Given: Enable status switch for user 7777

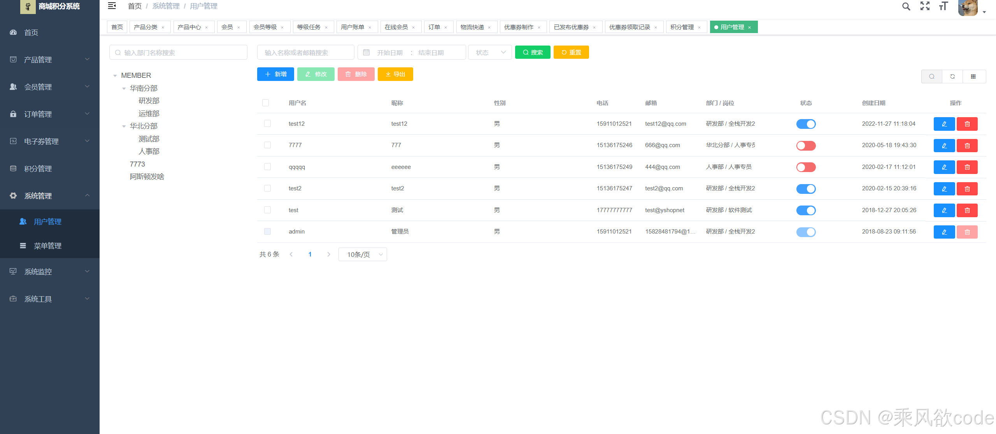Looking at the screenshot, I should coord(806,146).
